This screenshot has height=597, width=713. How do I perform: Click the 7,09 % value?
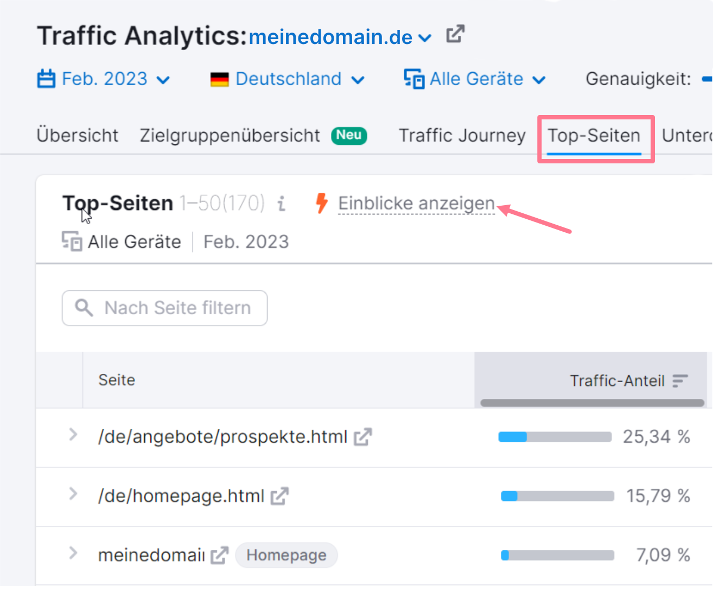[663, 555]
